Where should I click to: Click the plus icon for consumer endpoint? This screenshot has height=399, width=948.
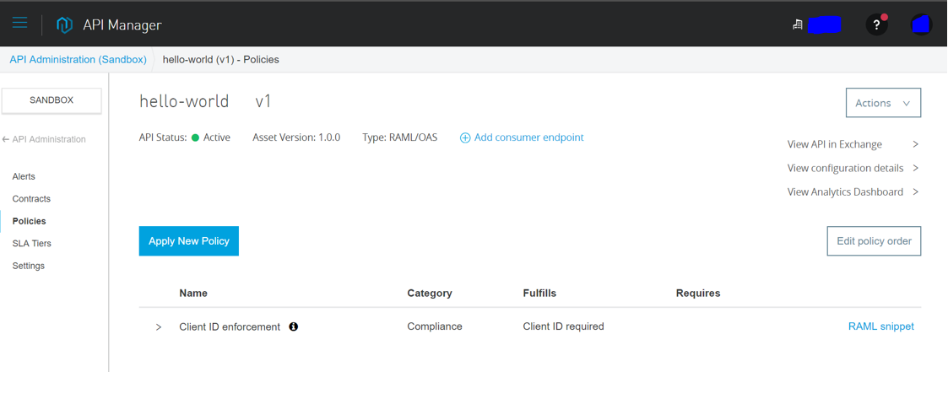click(x=465, y=137)
